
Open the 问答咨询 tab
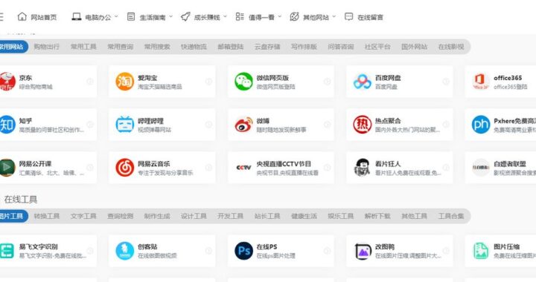[x=341, y=47]
